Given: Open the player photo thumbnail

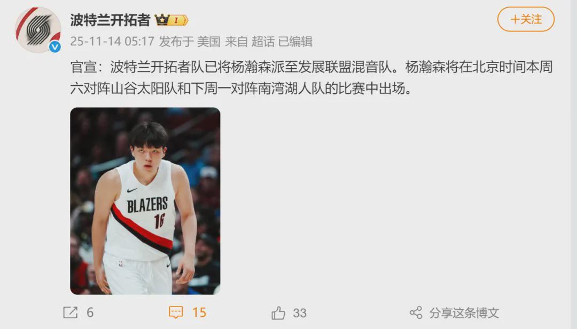Looking at the screenshot, I should 145,201.
